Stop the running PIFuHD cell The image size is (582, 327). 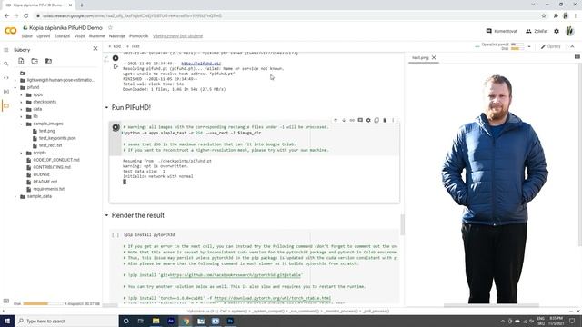point(115,127)
